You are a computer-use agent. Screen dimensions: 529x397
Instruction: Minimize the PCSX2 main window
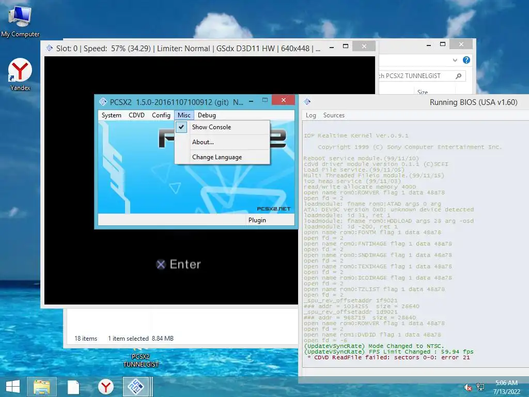(x=251, y=101)
